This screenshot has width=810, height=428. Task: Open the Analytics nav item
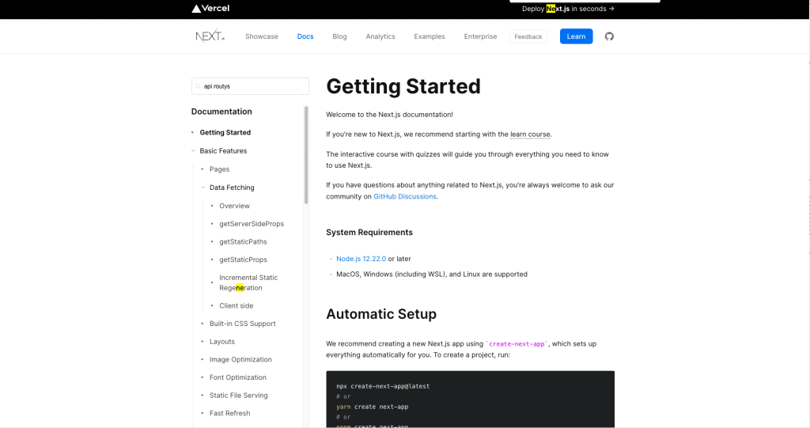pos(380,36)
